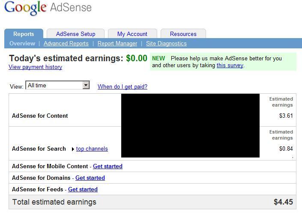Select the $3.61 earnings value
The image size is (302, 214).
tap(286, 116)
